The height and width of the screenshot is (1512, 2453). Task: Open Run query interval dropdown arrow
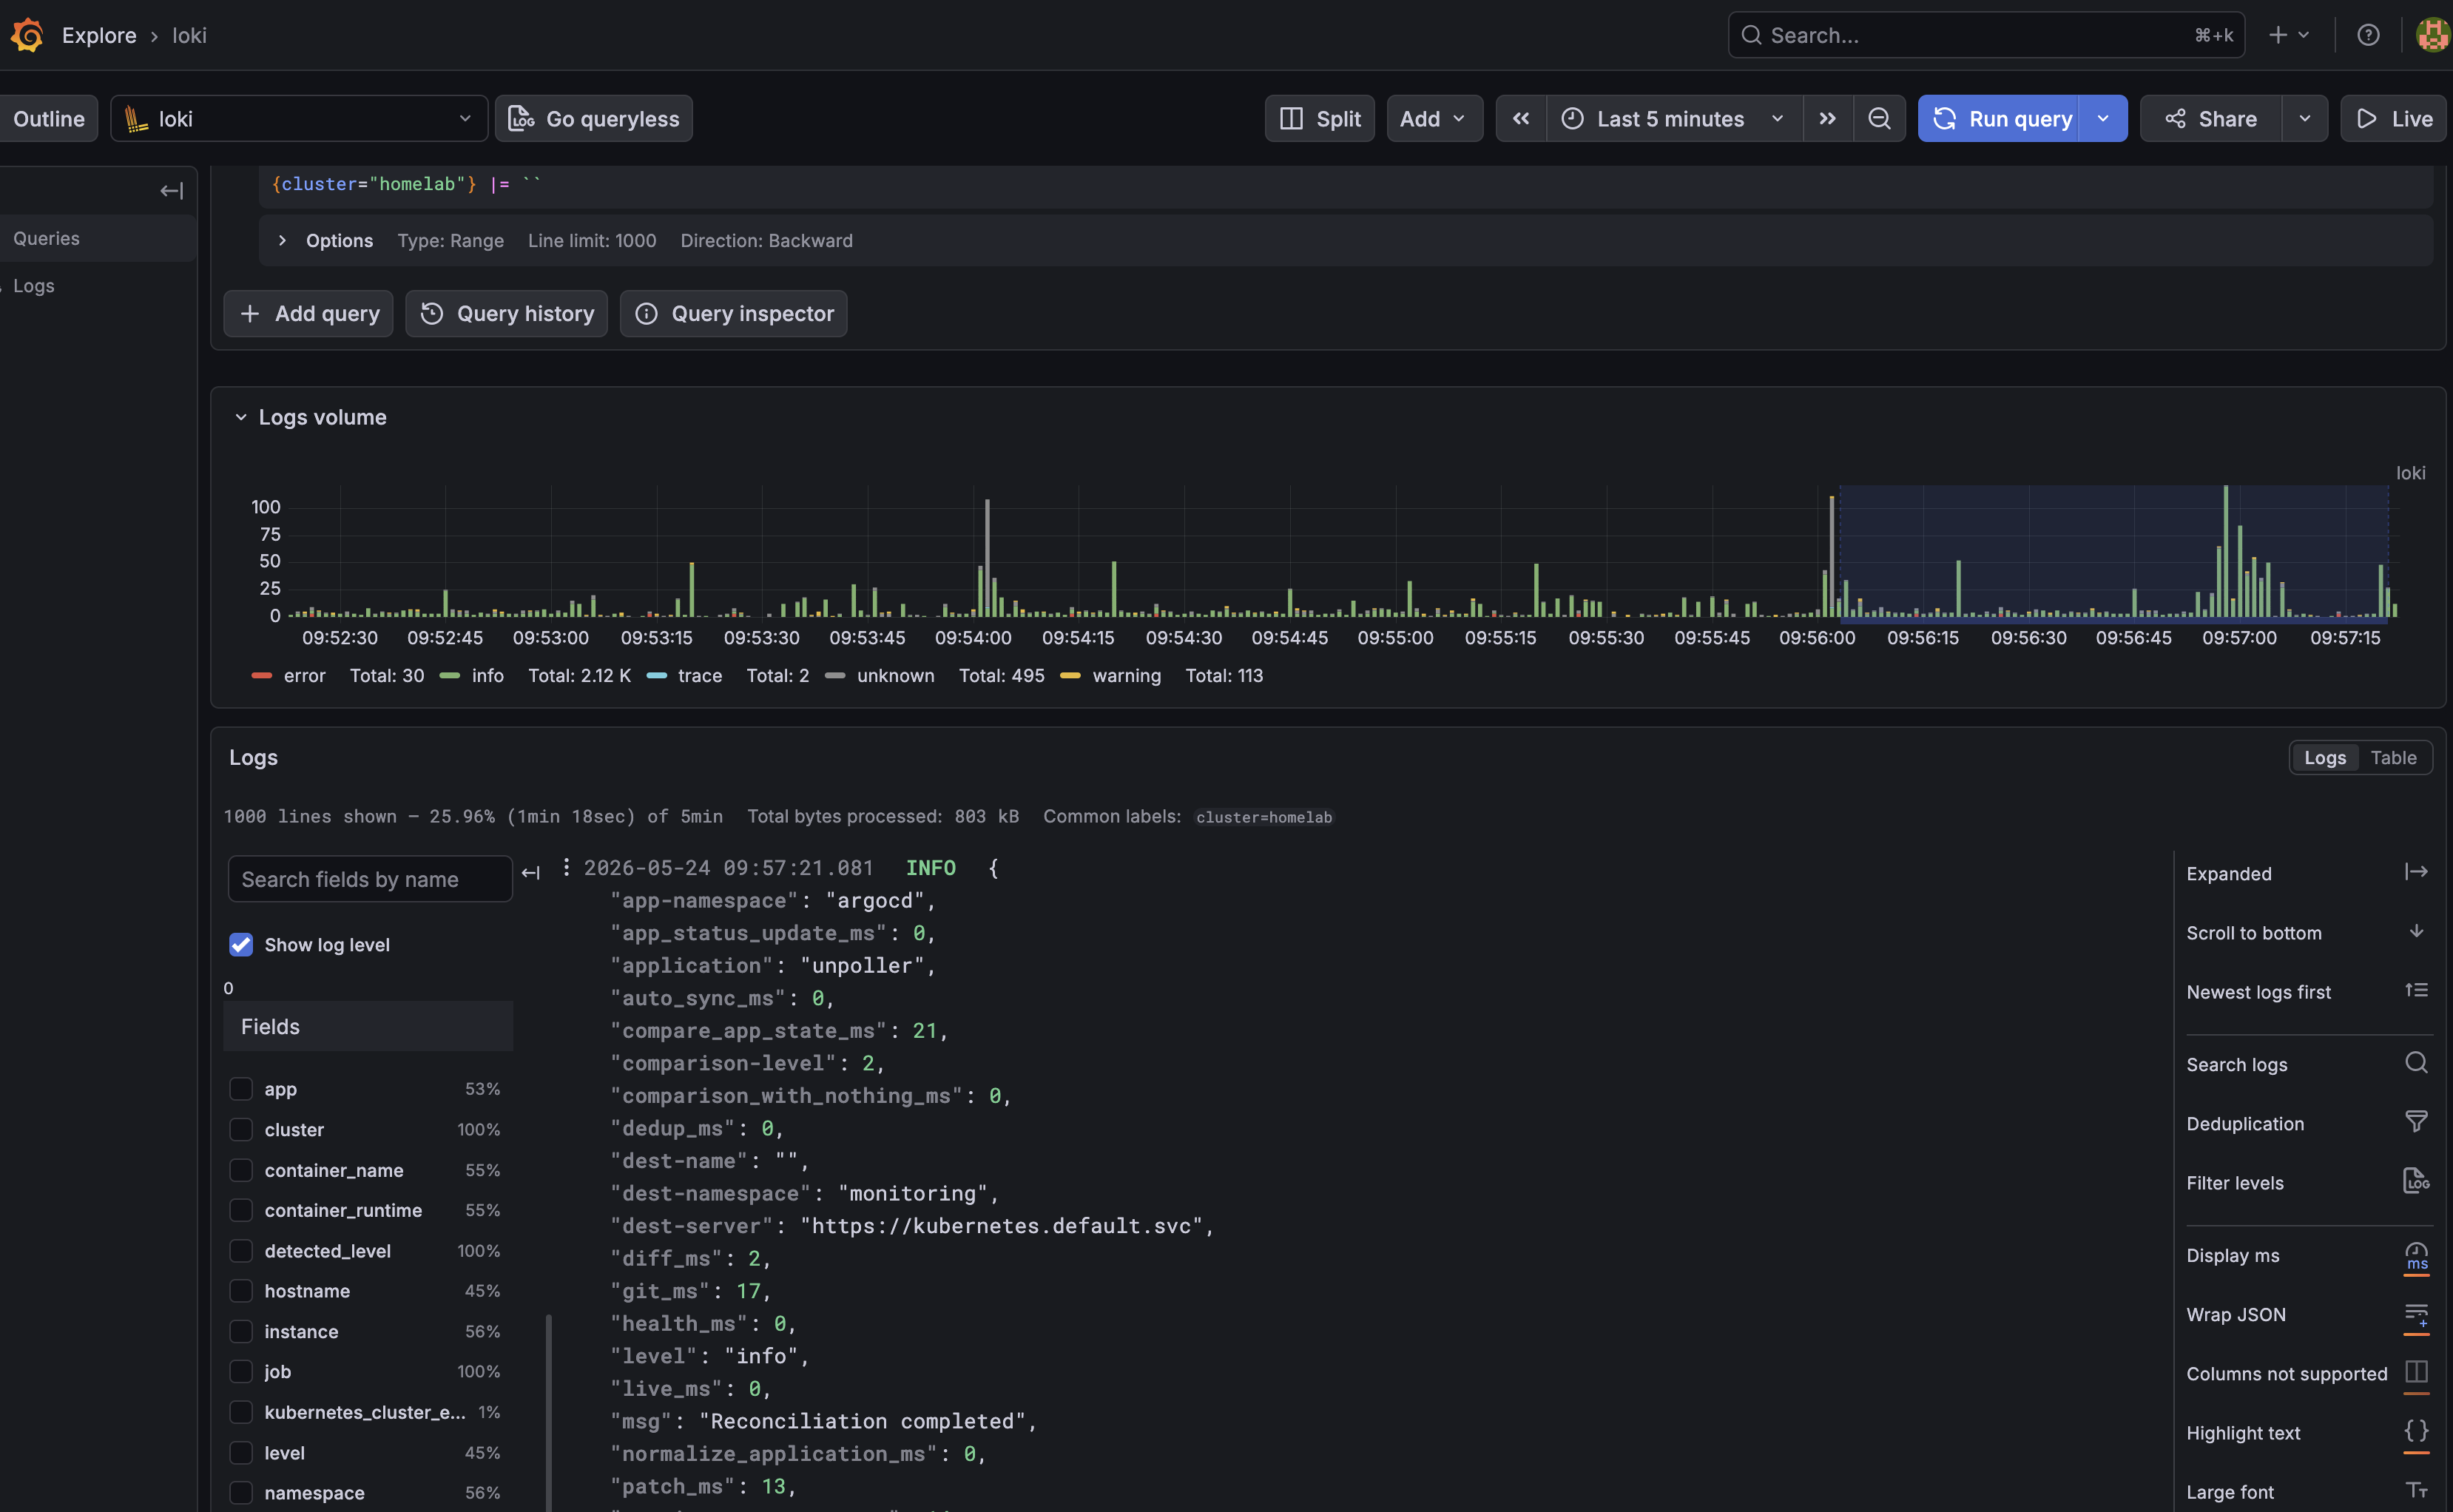2104,119
